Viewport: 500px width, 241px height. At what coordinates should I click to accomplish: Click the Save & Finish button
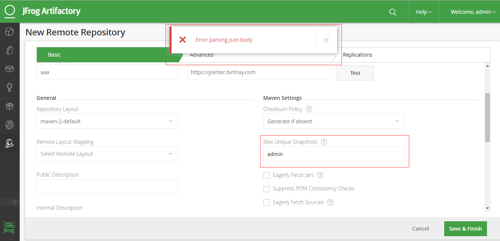pos(465,229)
